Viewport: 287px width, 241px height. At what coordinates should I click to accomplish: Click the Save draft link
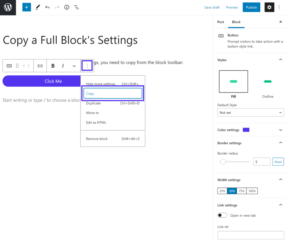tap(212, 7)
